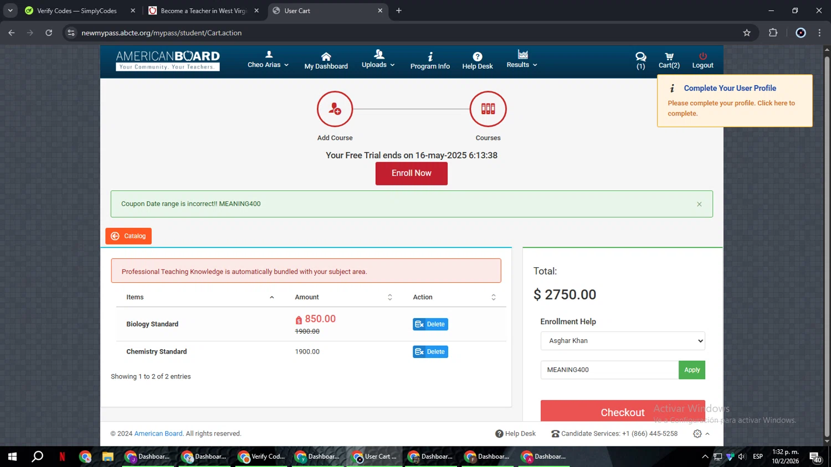The height and width of the screenshot is (467, 831).
Task: Expand the Uploads menu
Action: (x=378, y=60)
